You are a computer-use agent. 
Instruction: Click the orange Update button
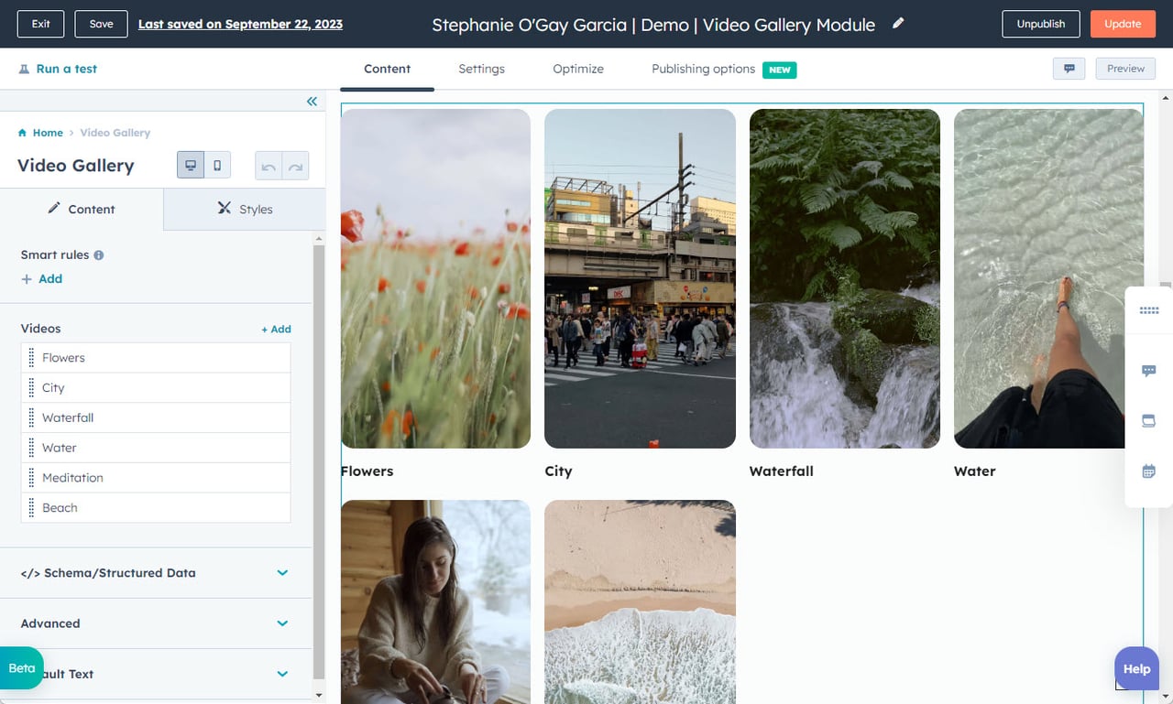click(1123, 24)
